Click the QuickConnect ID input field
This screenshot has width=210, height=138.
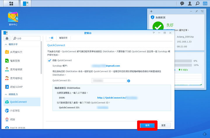[x=109, y=80]
